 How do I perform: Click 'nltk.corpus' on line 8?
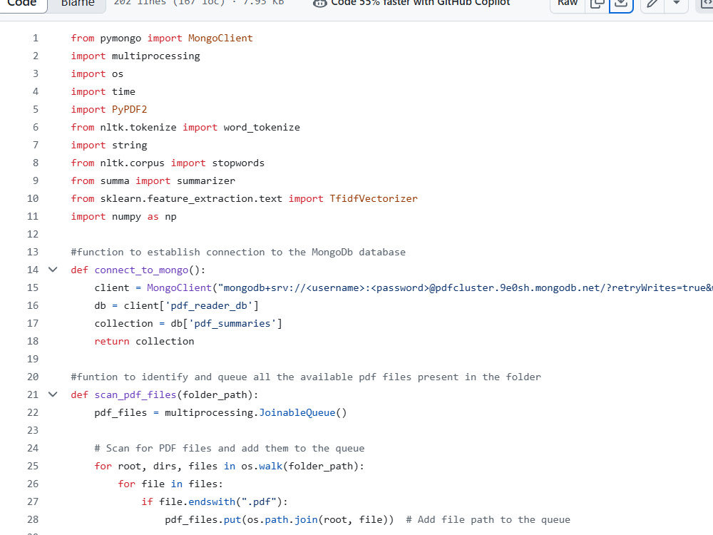(x=133, y=163)
